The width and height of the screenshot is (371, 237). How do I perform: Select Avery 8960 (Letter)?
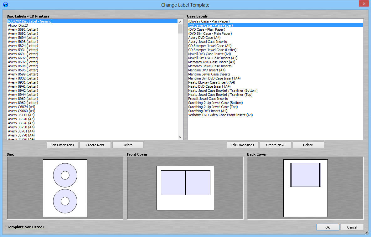[x=92, y=99]
